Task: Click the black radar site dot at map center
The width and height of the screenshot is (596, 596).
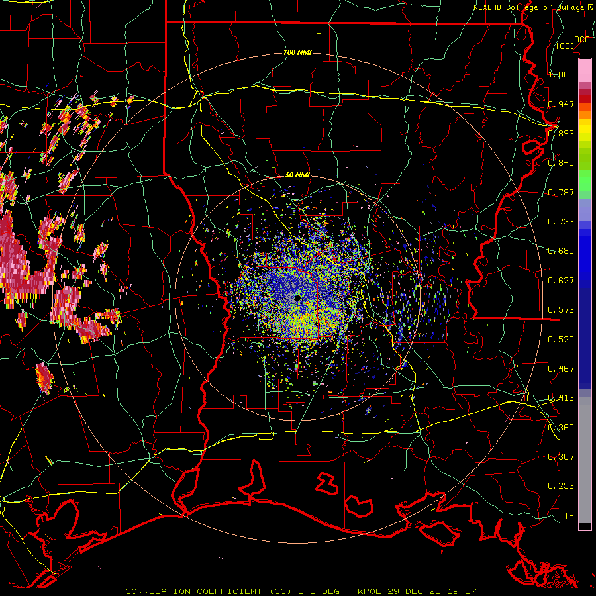Action: tap(297, 297)
